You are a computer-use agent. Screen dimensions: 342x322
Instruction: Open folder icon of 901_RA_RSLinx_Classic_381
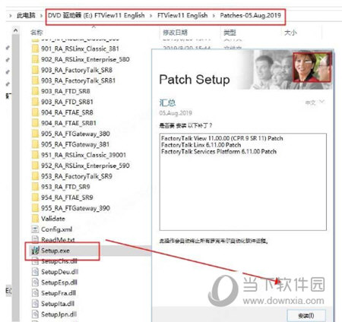point(35,49)
